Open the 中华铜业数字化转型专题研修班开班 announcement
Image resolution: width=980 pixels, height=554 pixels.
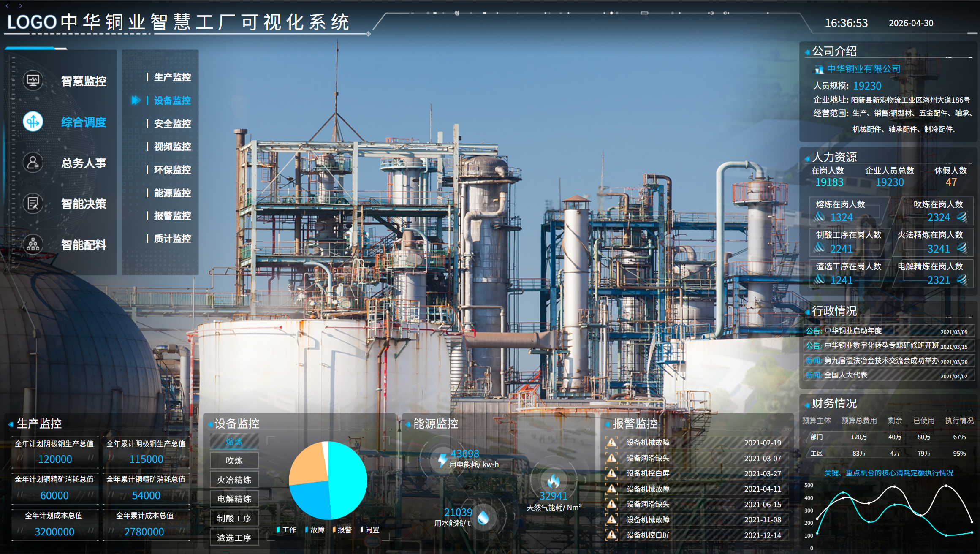882,345
